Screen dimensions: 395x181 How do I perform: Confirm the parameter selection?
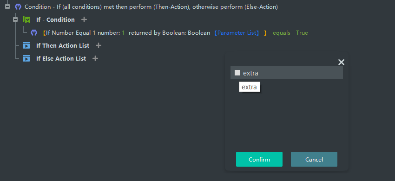click(259, 159)
